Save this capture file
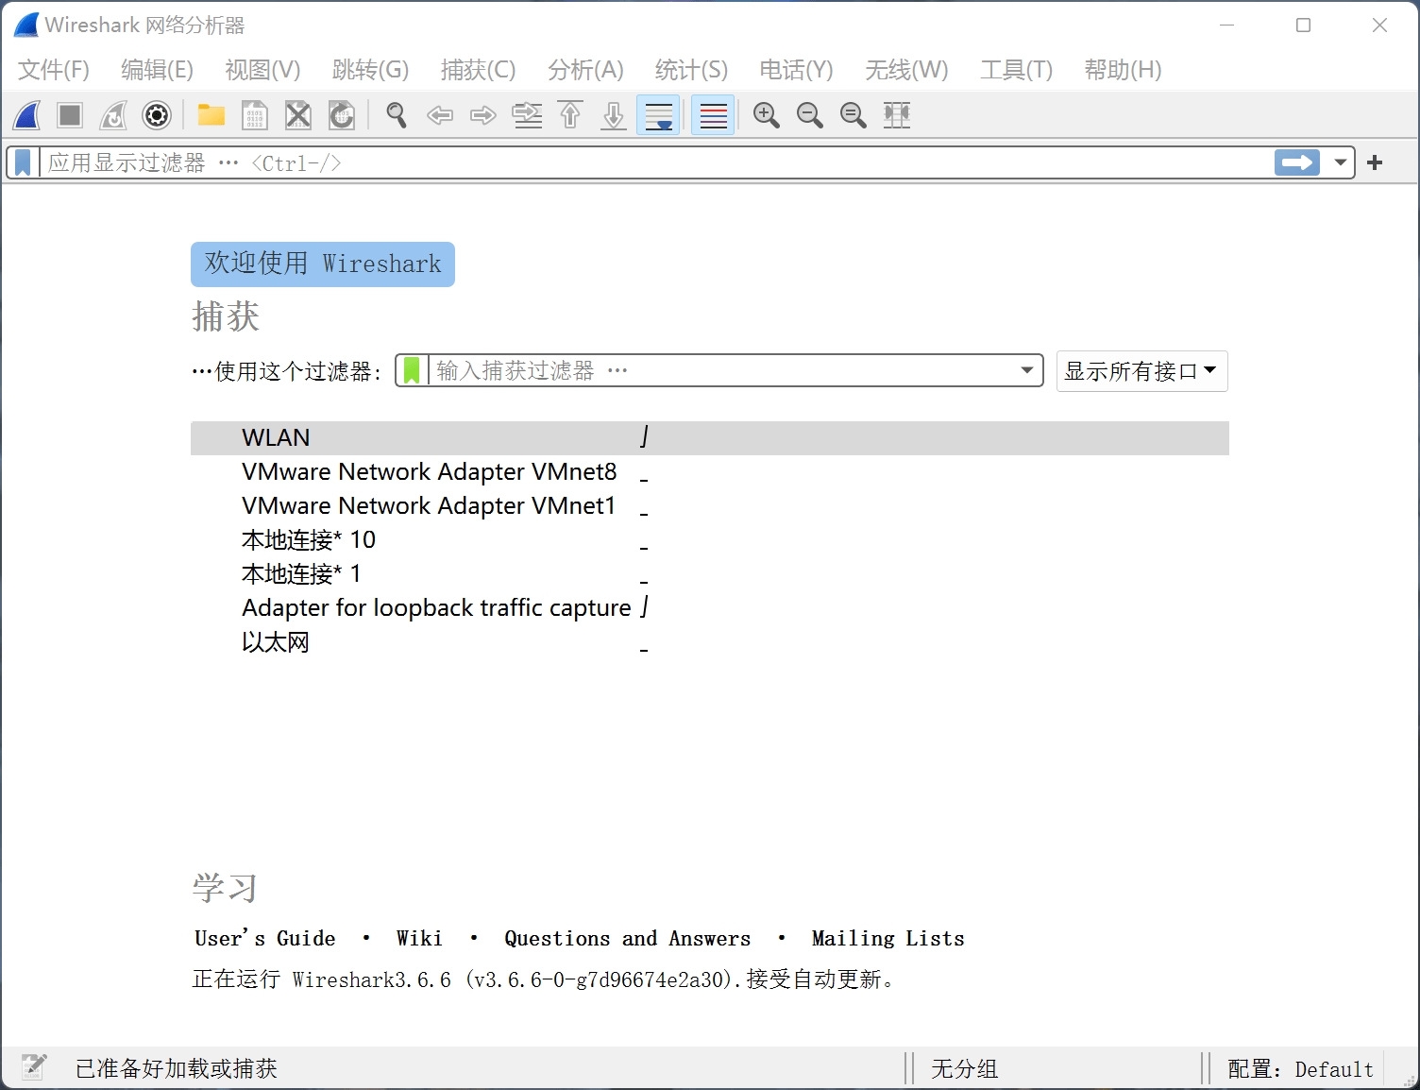This screenshot has width=1420, height=1090. click(254, 115)
